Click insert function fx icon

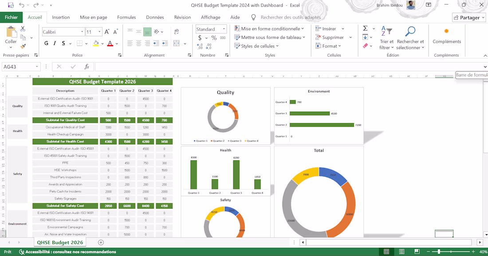click(x=87, y=67)
